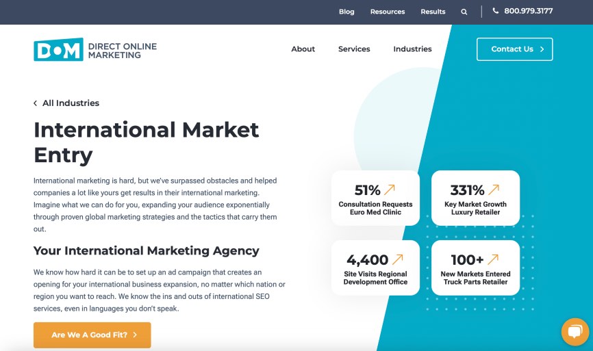Click the 100+ statistic value
The width and height of the screenshot is (593, 351).
tap(467, 259)
